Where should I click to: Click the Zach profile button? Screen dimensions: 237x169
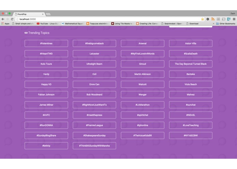[233, 13]
